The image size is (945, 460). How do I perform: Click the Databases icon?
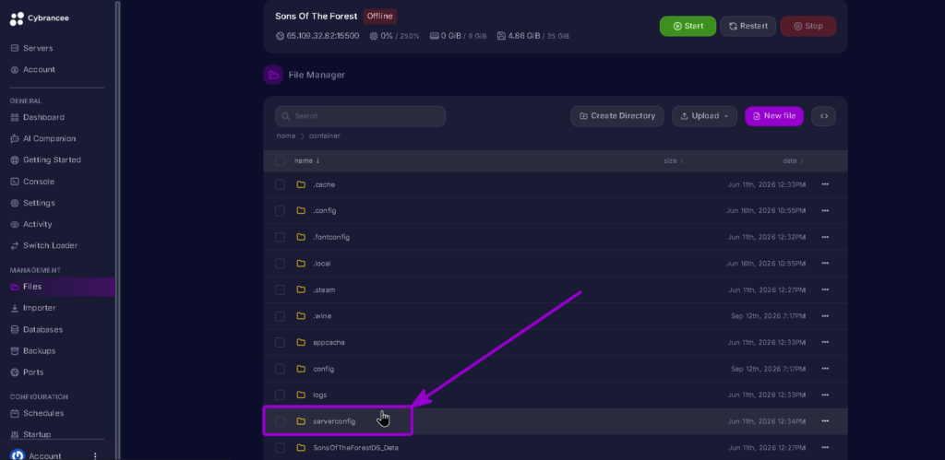15,330
